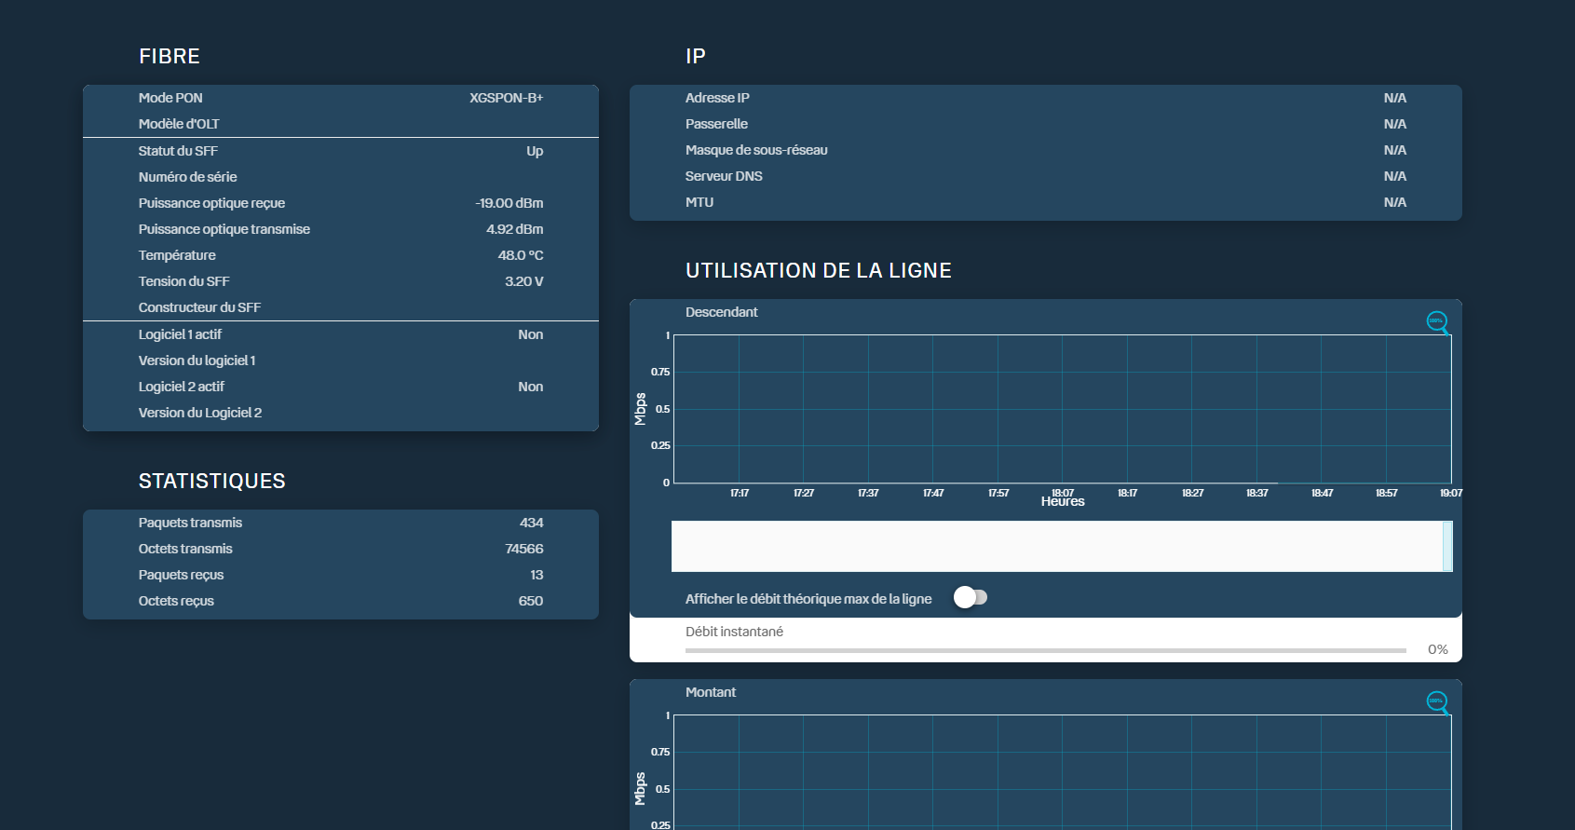Click the Débit instantané progress bar
Image resolution: width=1575 pixels, height=830 pixels.
point(1045,650)
